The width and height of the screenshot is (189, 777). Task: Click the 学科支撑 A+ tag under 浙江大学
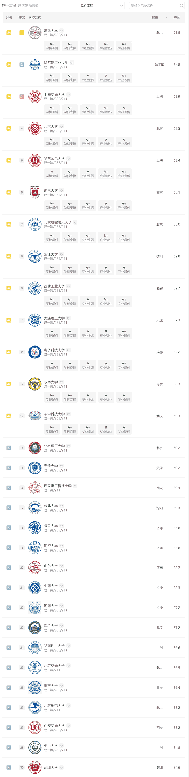pos(70,270)
